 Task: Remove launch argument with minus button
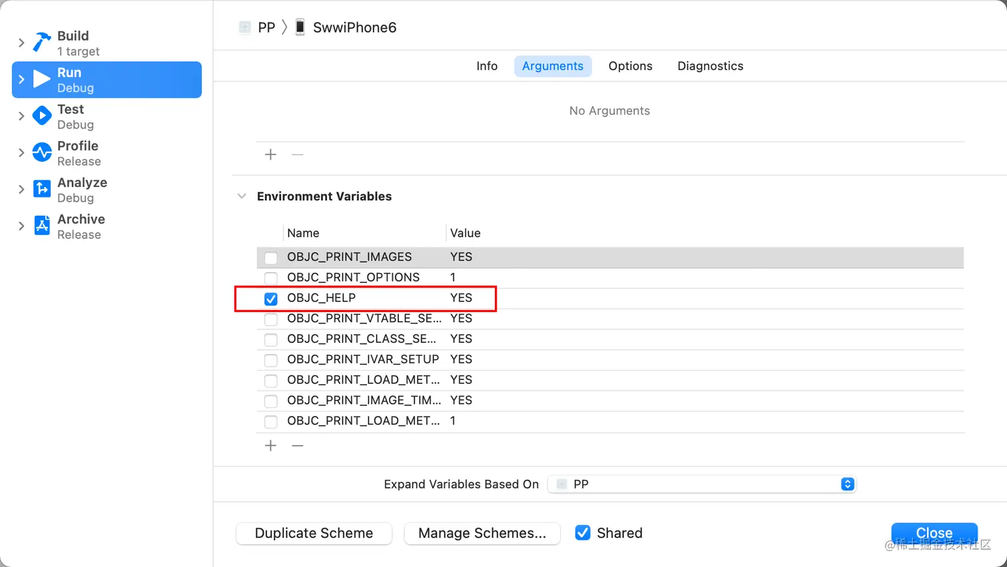coord(298,154)
